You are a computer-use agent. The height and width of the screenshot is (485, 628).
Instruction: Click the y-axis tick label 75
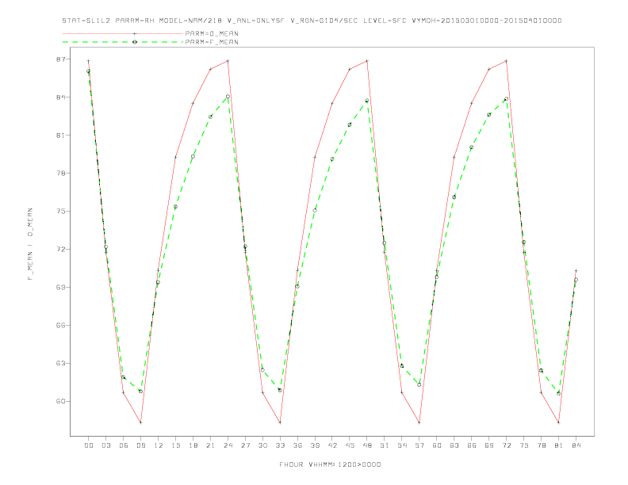pos(60,212)
